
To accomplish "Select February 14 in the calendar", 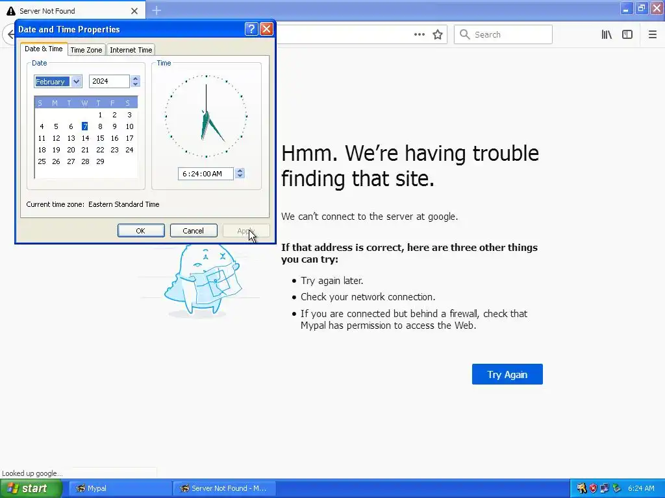I will tap(85, 138).
